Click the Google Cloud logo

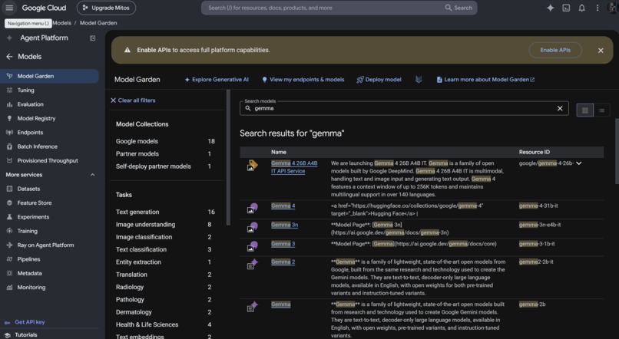click(x=44, y=8)
